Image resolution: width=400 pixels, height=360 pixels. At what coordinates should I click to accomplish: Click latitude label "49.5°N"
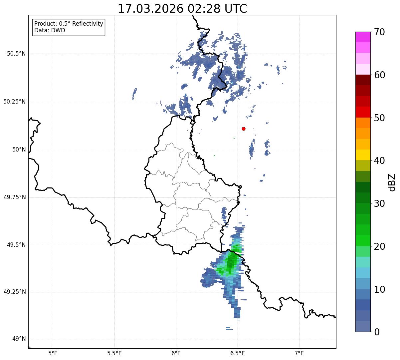(x=16, y=245)
